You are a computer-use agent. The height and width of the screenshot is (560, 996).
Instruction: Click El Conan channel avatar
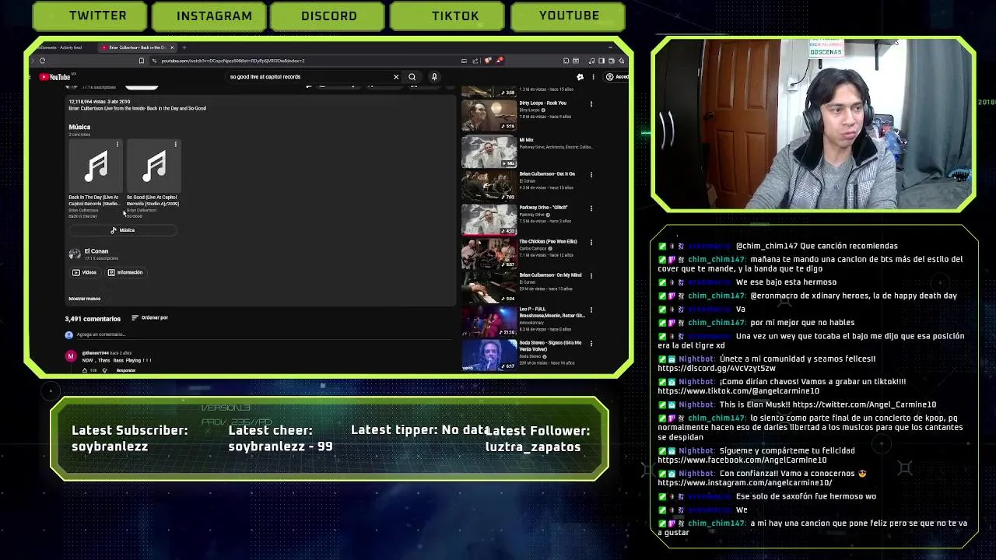tap(75, 254)
